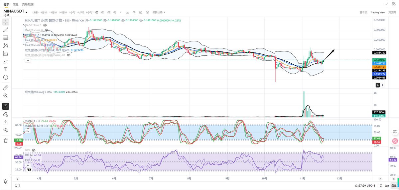399x190 pixels.
Task: Switch to the 信息 tab
Action: (x=16, y=4)
